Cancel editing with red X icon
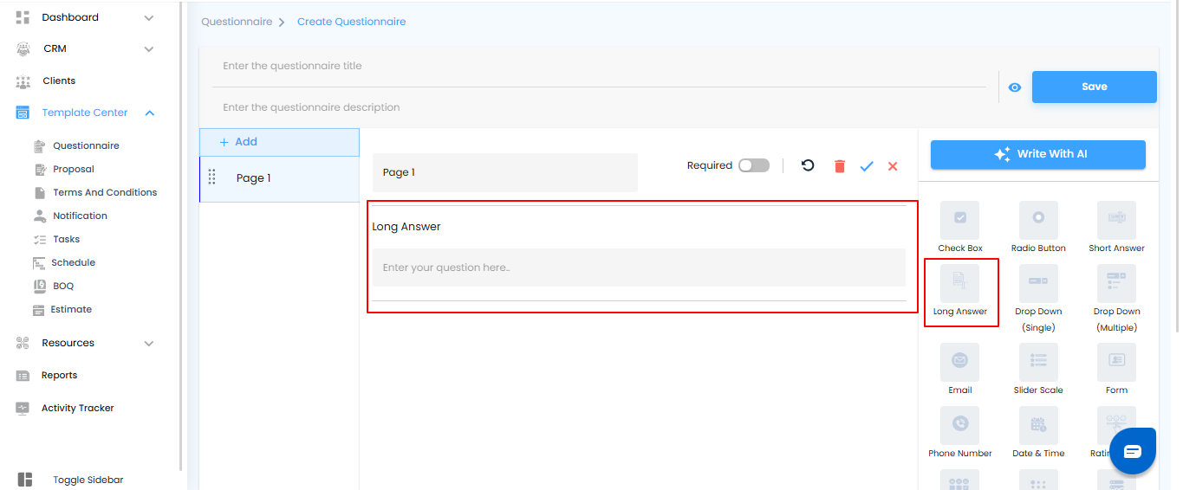This screenshot has height=490, width=1183. [x=893, y=166]
